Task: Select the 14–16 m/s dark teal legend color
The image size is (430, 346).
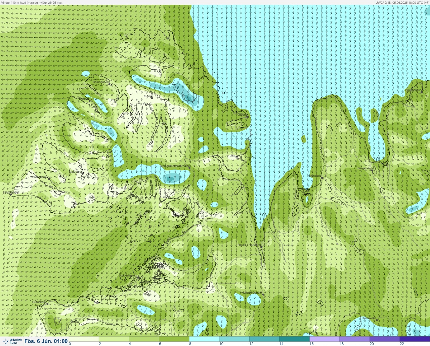Action: [x=294, y=339]
